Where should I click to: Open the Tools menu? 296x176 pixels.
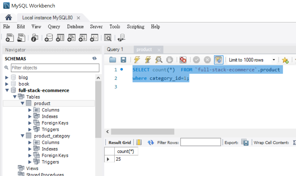[115, 27]
